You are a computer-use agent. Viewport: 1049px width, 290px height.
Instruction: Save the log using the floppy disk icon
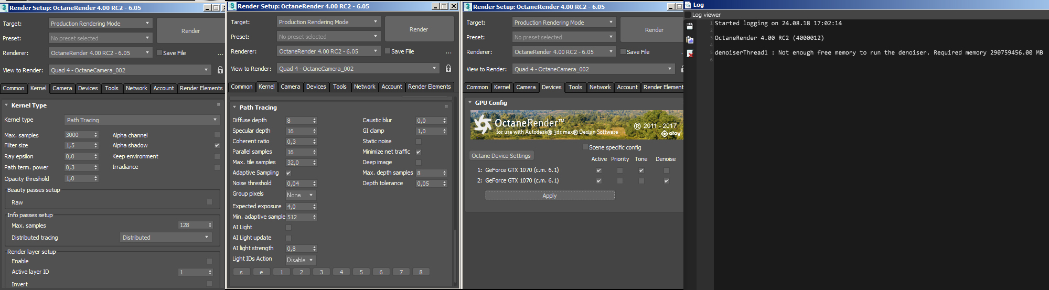tap(690, 26)
